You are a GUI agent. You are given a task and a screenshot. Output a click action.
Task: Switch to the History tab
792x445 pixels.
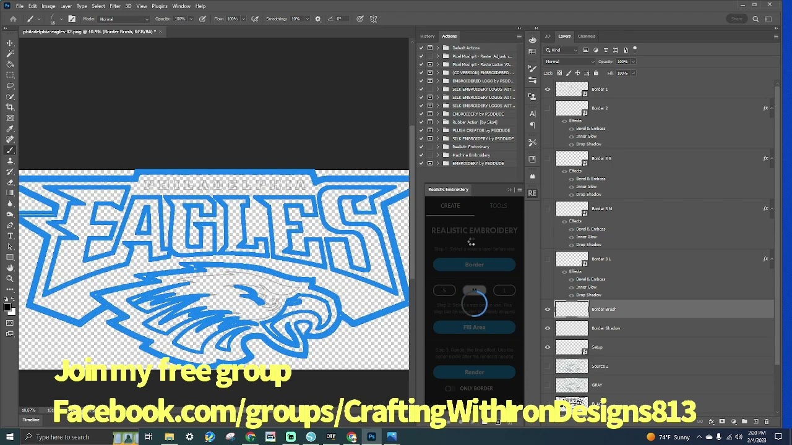(x=428, y=36)
